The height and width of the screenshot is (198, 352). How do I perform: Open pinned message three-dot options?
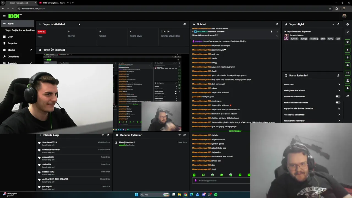point(277,32)
